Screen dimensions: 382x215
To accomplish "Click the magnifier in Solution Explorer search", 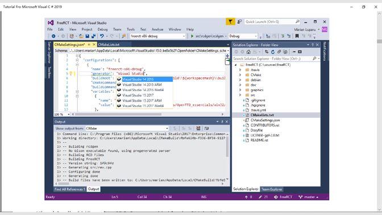I will tap(314, 59).
